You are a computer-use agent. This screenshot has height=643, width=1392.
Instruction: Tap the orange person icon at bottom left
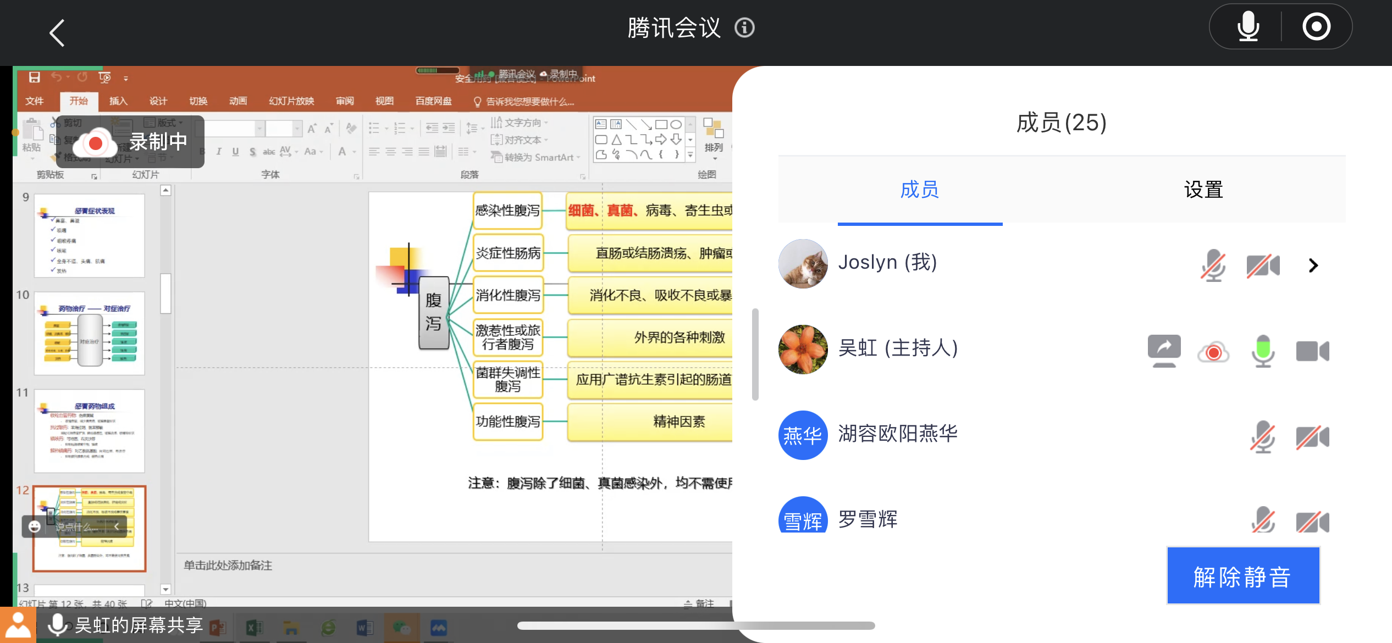(x=18, y=625)
